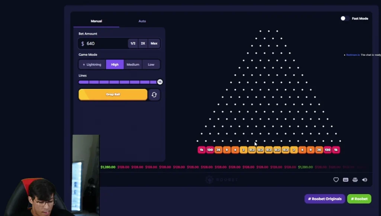Select Medium game mode
381x216 pixels.
coord(133,65)
